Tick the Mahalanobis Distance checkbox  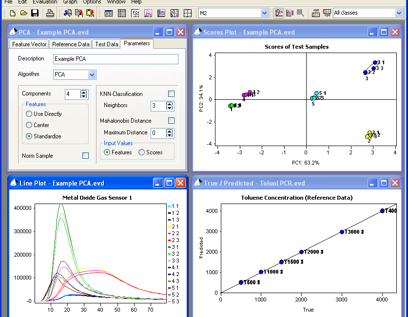(171, 121)
